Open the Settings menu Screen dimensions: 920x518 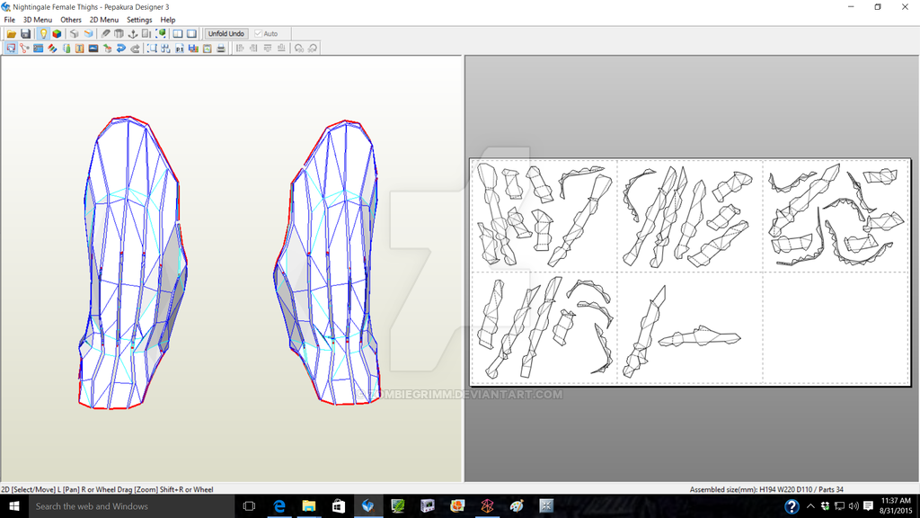coord(139,20)
